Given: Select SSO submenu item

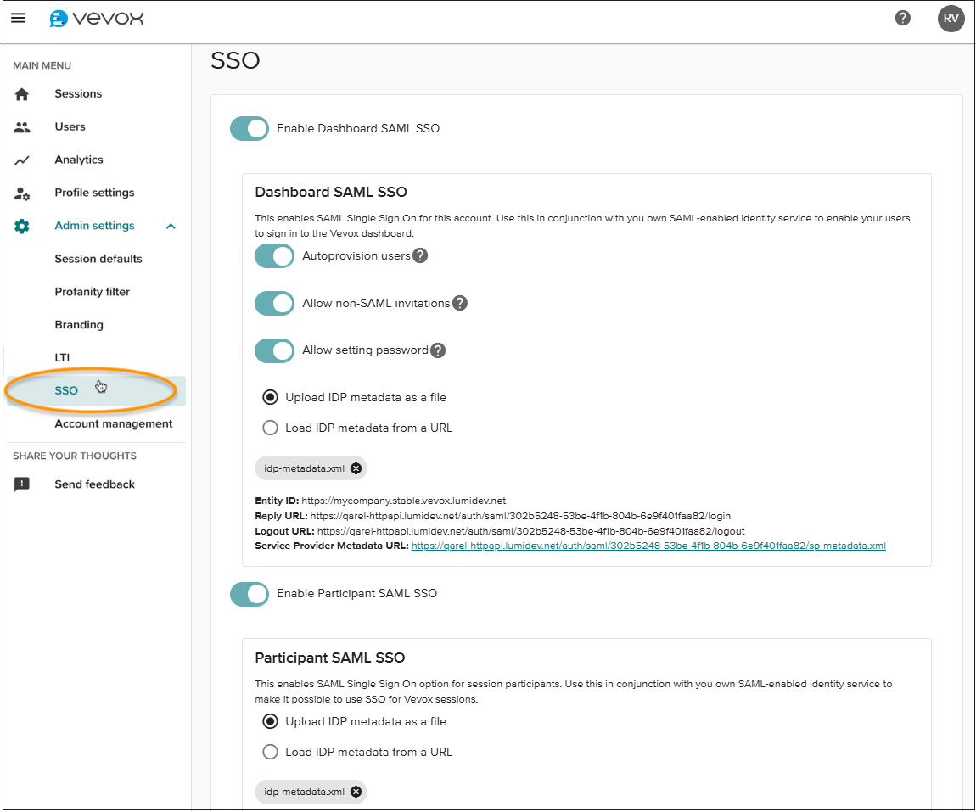Looking at the screenshot, I should [97, 391].
